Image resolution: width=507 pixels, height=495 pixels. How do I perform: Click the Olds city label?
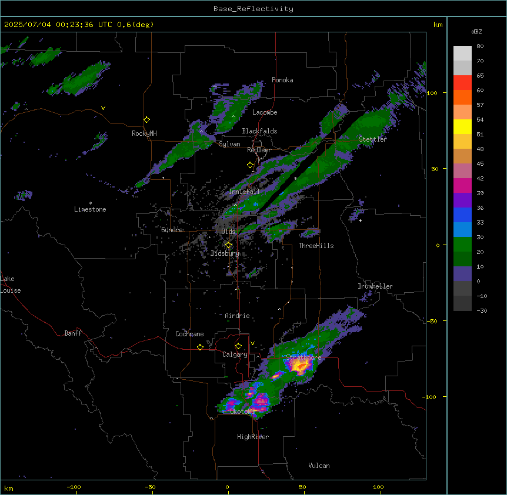click(x=228, y=232)
